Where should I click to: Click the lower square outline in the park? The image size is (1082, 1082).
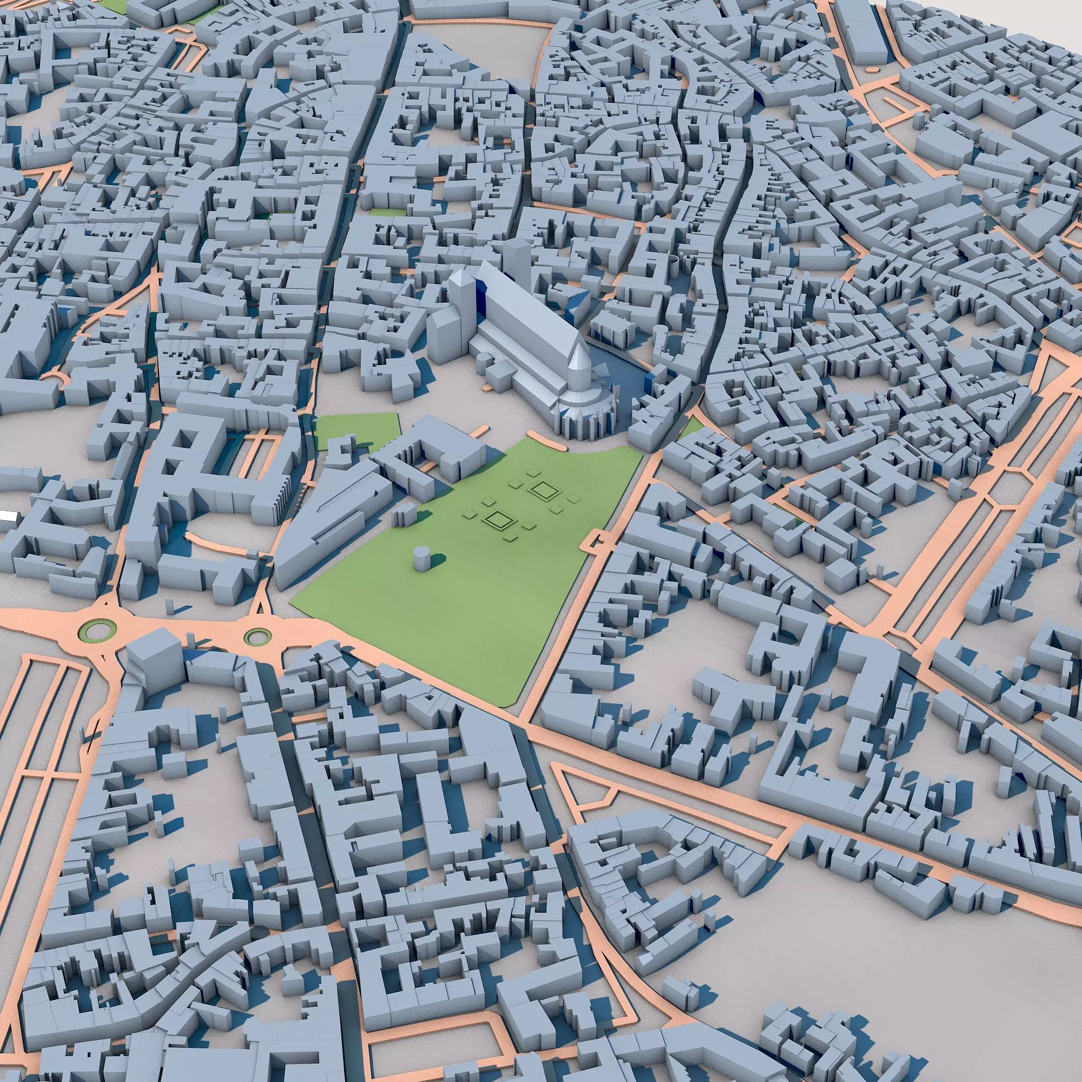(498, 521)
